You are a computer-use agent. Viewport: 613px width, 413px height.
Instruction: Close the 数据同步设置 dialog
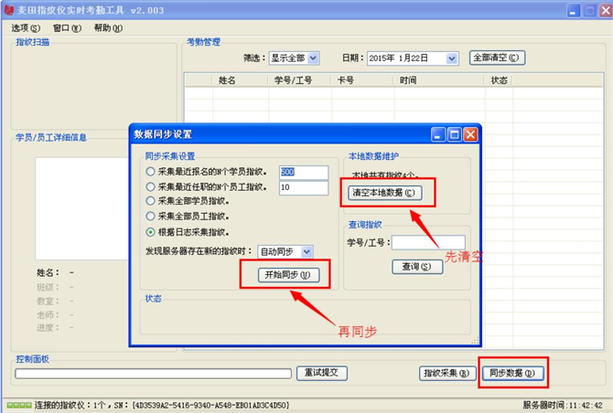click(470, 134)
